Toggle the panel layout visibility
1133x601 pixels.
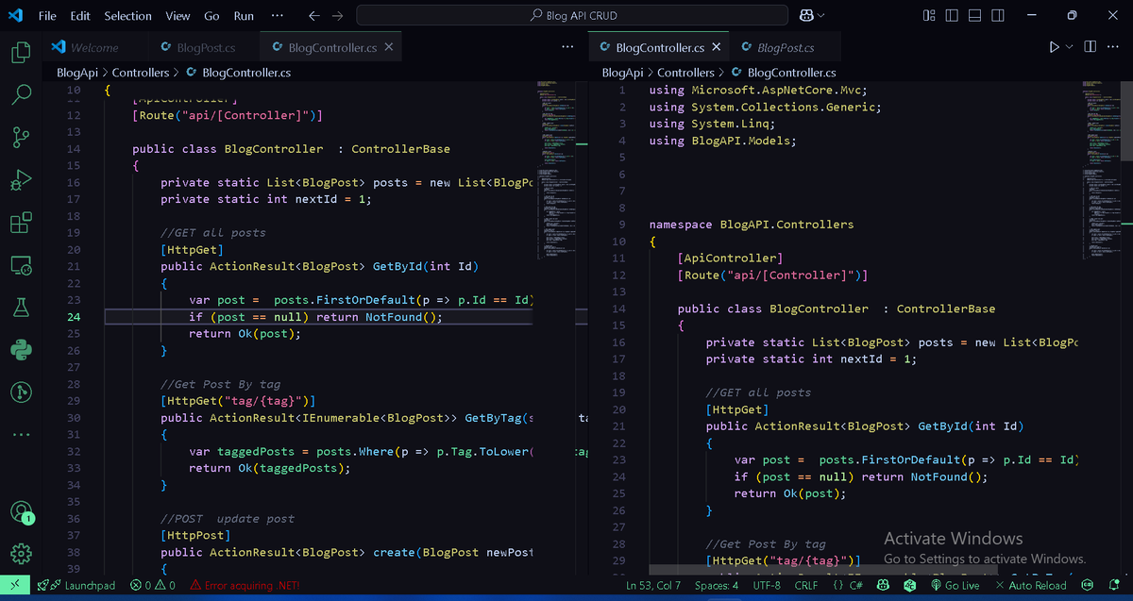point(973,15)
